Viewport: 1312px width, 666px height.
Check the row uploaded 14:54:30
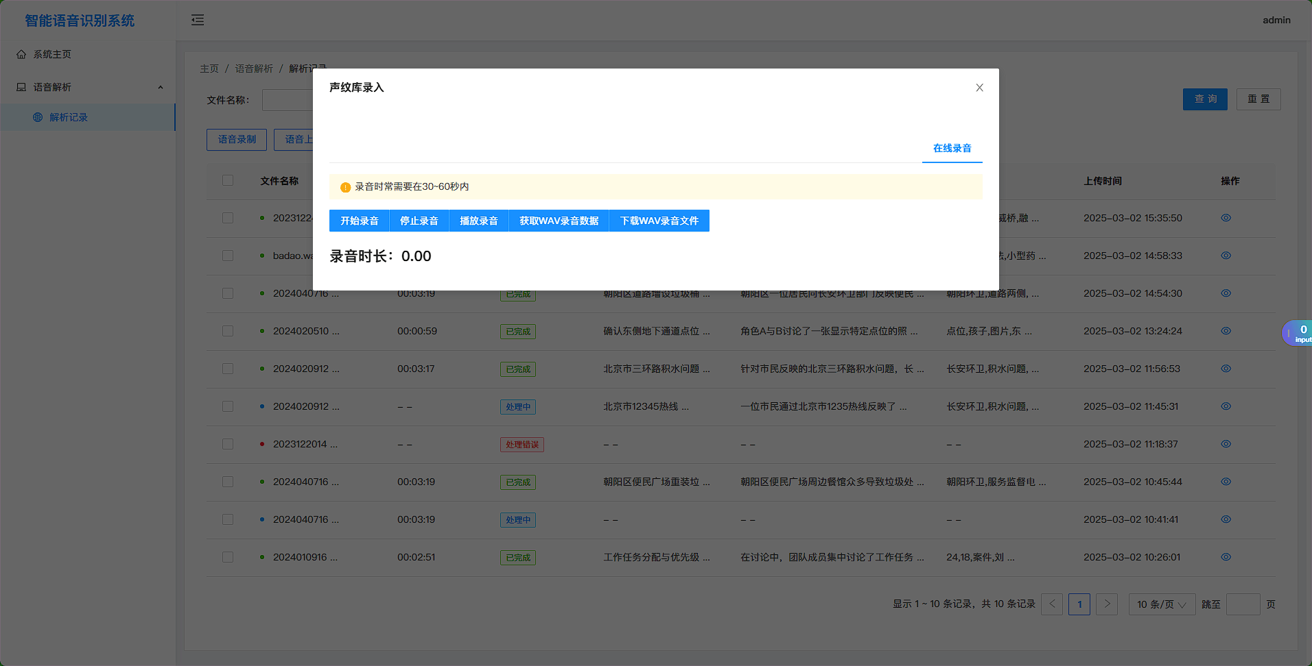coord(228,293)
